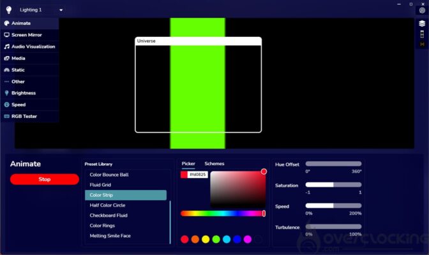Click the Universe box title bar
The image size is (429, 255).
tap(198, 41)
